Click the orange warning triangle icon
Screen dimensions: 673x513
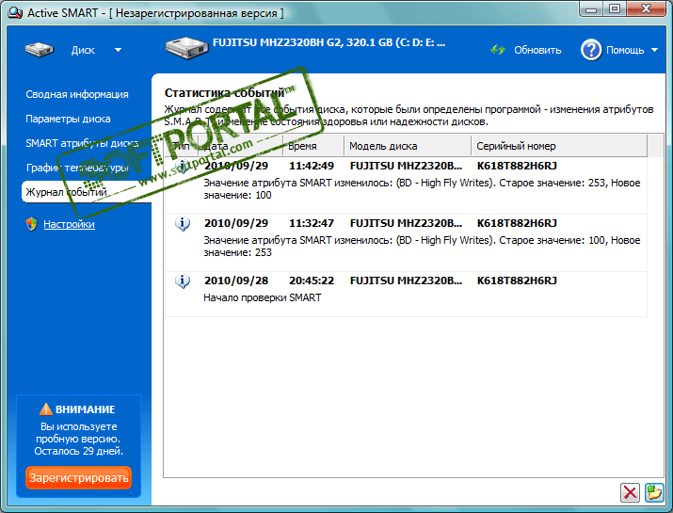[46, 409]
